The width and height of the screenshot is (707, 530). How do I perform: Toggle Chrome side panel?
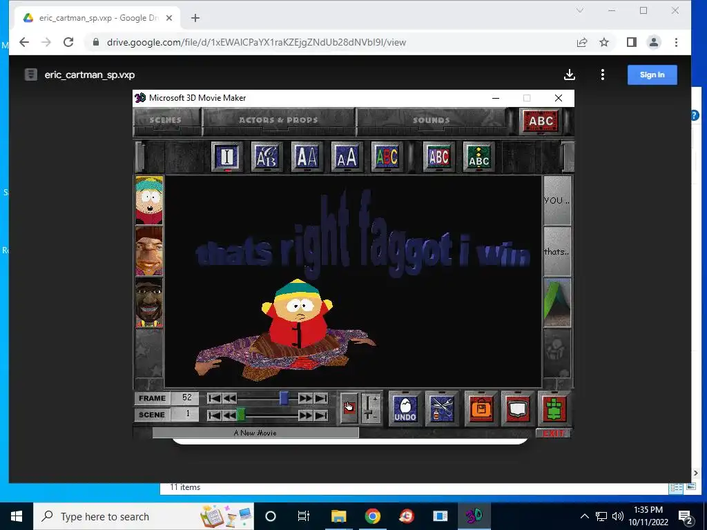click(631, 42)
